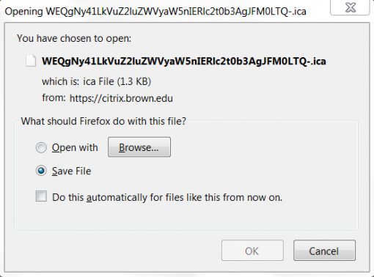The height and width of the screenshot is (277, 374).
Task: Open the Browse... application chooser
Action: click(139, 147)
